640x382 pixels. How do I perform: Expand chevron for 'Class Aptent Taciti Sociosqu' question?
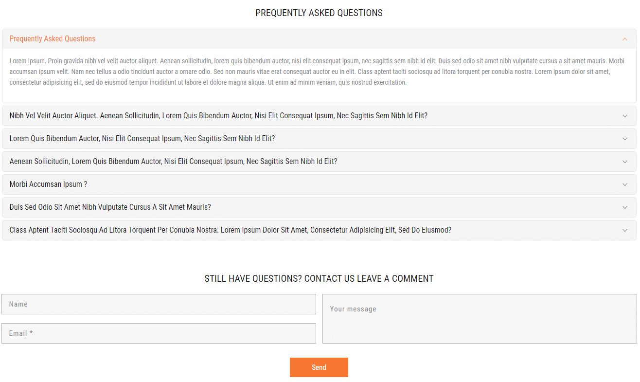tap(625, 231)
